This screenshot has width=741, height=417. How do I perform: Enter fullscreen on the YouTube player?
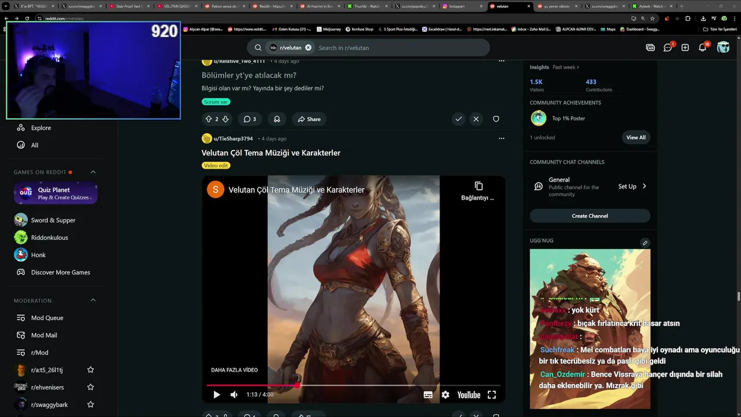tap(491, 394)
